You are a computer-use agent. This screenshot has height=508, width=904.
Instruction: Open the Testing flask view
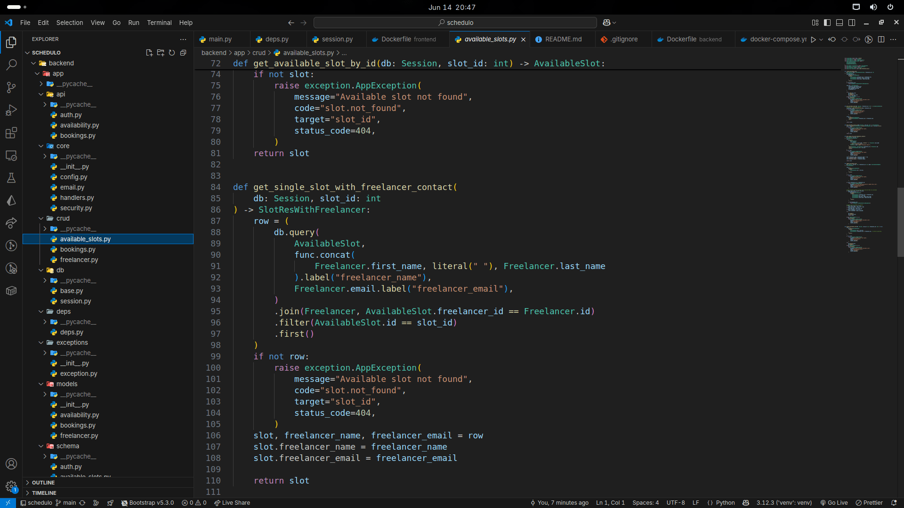tap(11, 178)
